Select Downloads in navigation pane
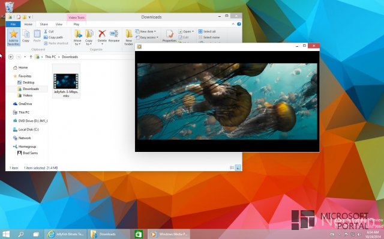 28,89
